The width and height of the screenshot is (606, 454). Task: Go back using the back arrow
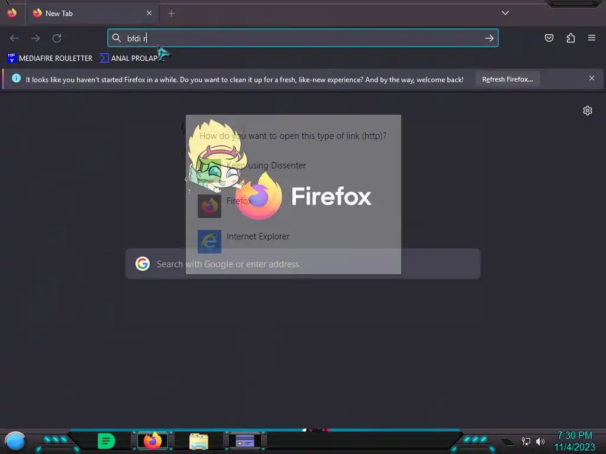pos(14,38)
